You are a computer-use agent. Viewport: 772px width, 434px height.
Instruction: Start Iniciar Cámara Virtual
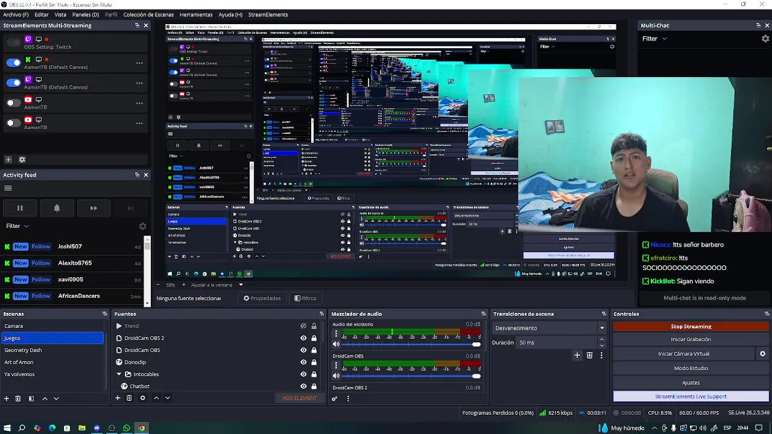pyautogui.click(x=683, y=354)
